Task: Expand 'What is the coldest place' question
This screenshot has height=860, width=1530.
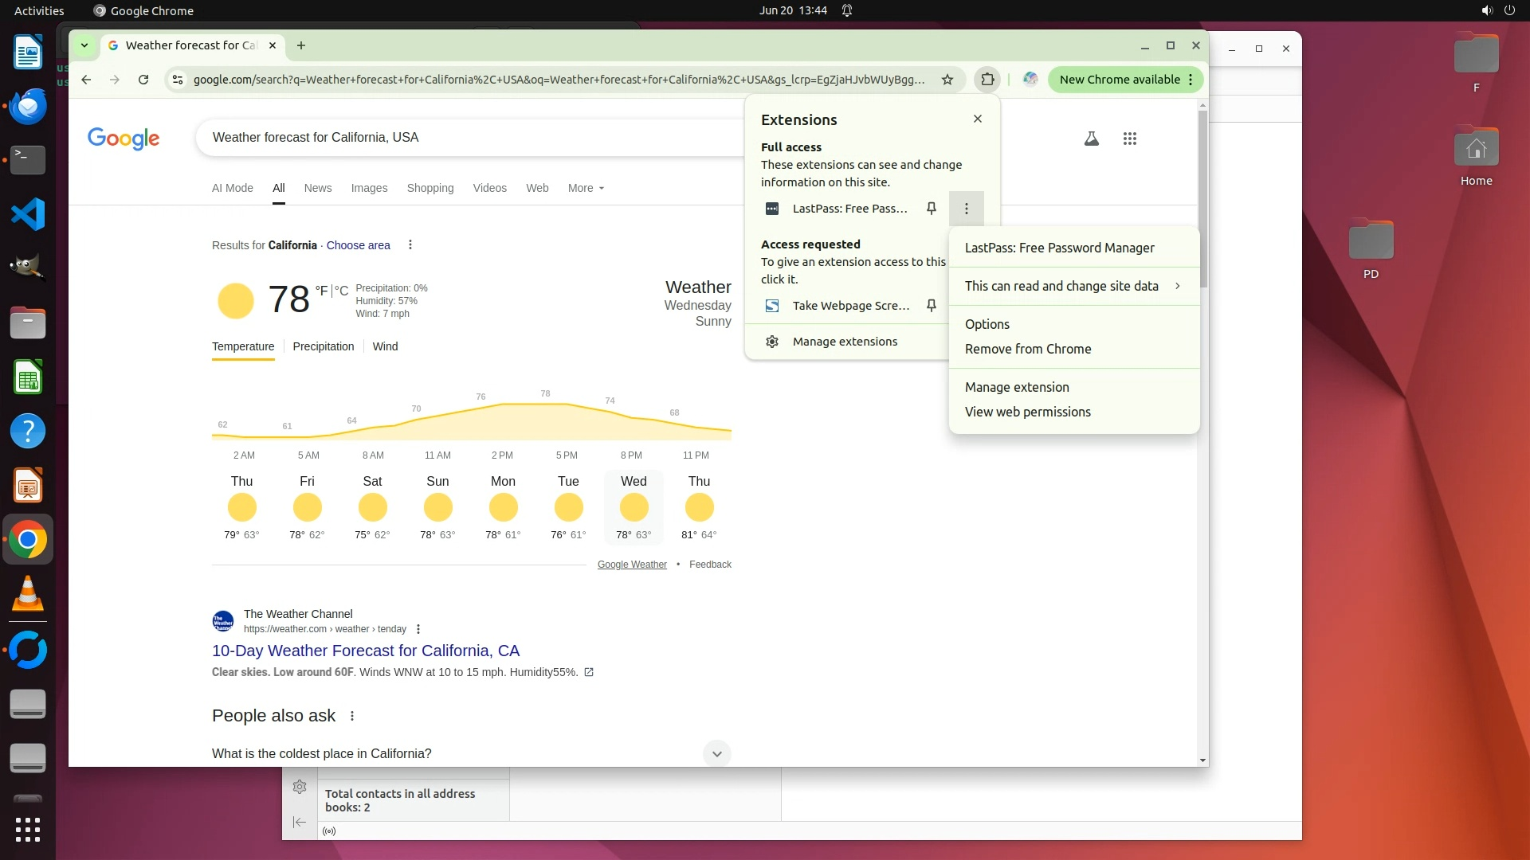Action: 716,753
